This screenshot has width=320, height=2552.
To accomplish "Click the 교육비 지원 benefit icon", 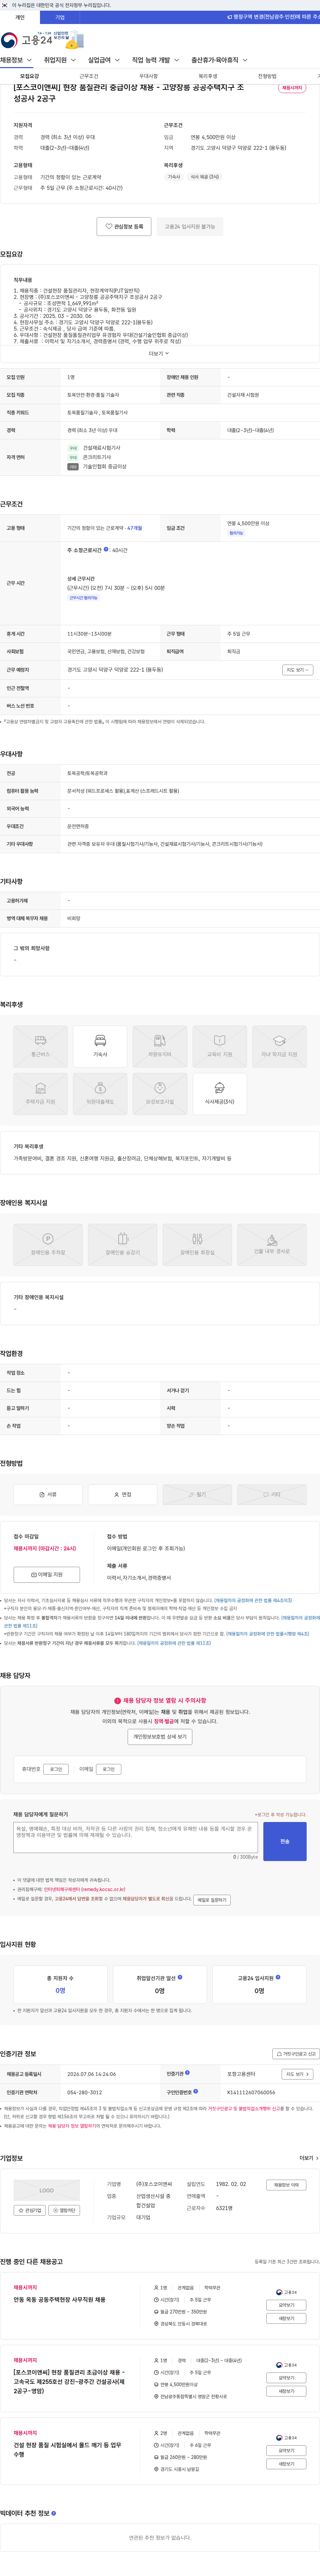I will pos(220,1046).
